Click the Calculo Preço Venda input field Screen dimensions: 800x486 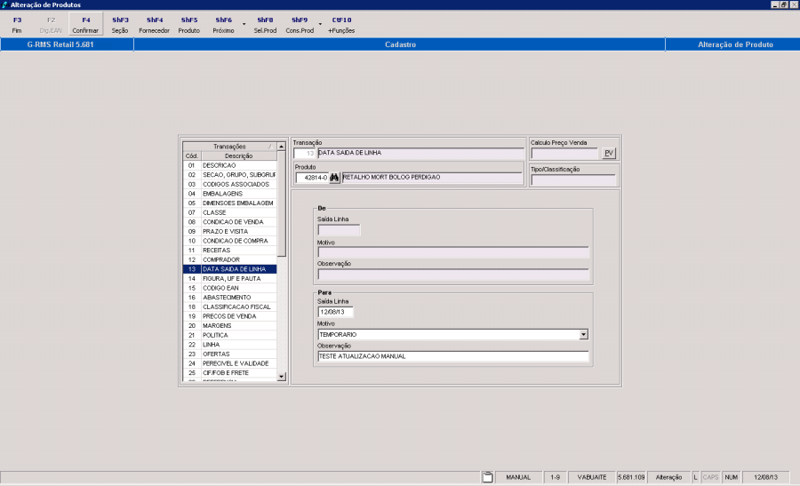(x=565, y=153)
